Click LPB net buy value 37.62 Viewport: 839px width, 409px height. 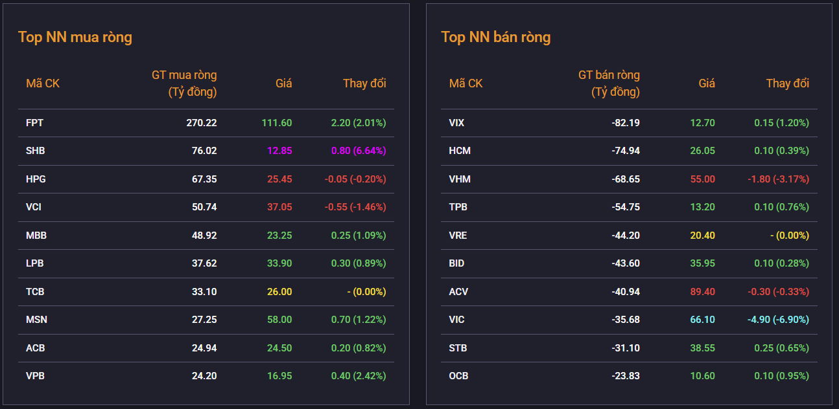tap(204, 263)
